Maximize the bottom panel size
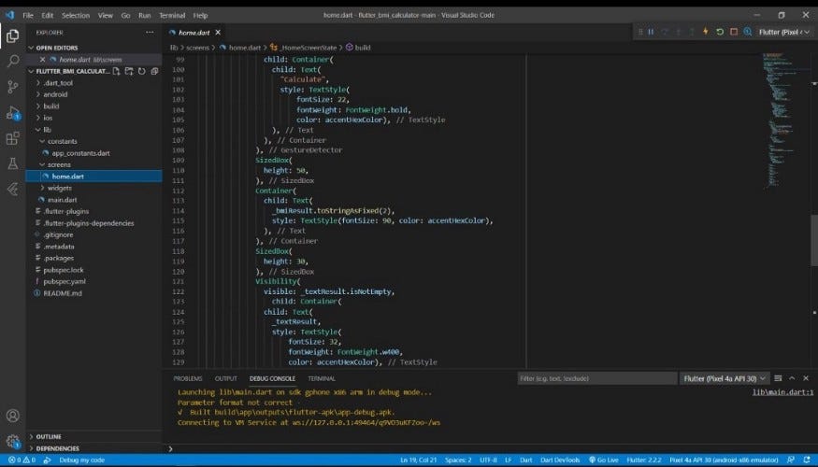This screenshot has height=467, width=818. tap(792, 378)
